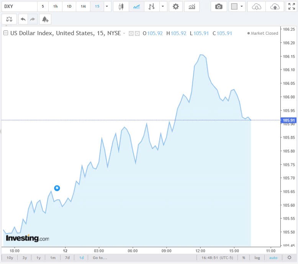Collapse the US Dollar Index legend
This screenshot has width=298, height=264.
coord(6,33)
